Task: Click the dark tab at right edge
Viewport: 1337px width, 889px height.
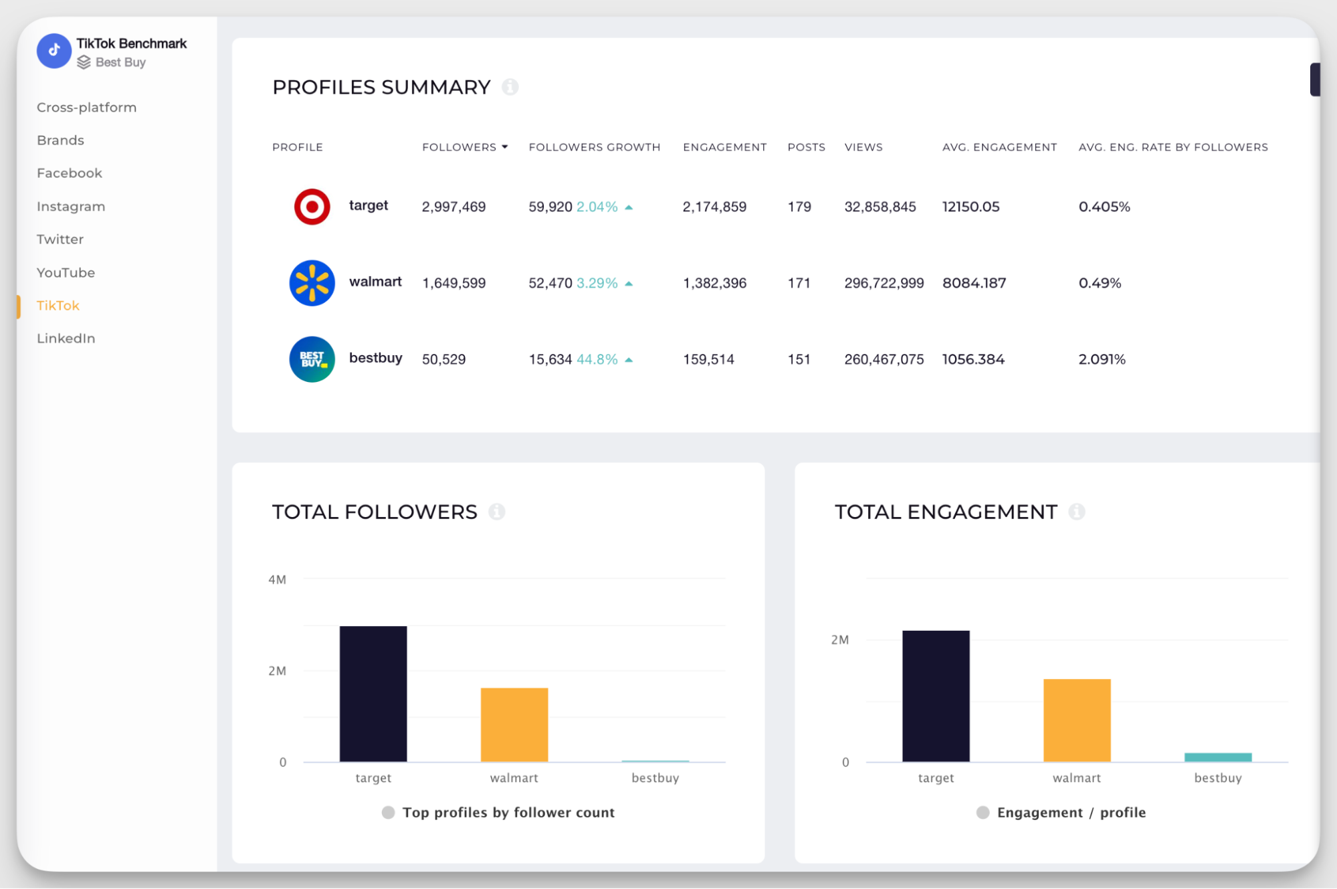Action: (x=1315, y=80)
